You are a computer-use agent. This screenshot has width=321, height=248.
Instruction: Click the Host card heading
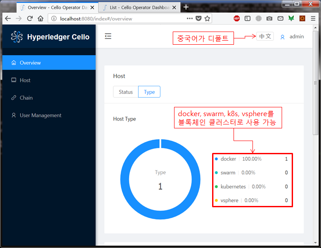point(119,76)
